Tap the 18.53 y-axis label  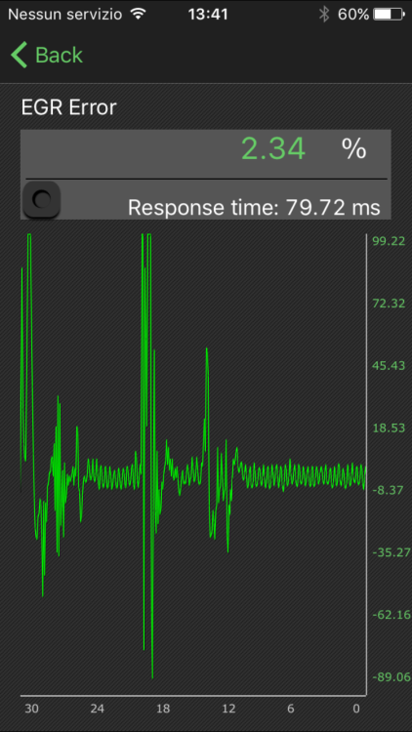point(389,428)
